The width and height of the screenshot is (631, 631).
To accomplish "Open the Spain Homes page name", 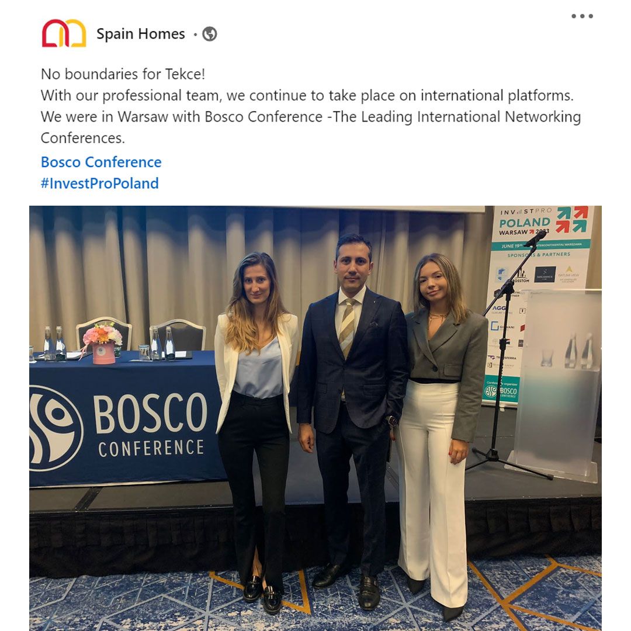I will pos(140,34).
